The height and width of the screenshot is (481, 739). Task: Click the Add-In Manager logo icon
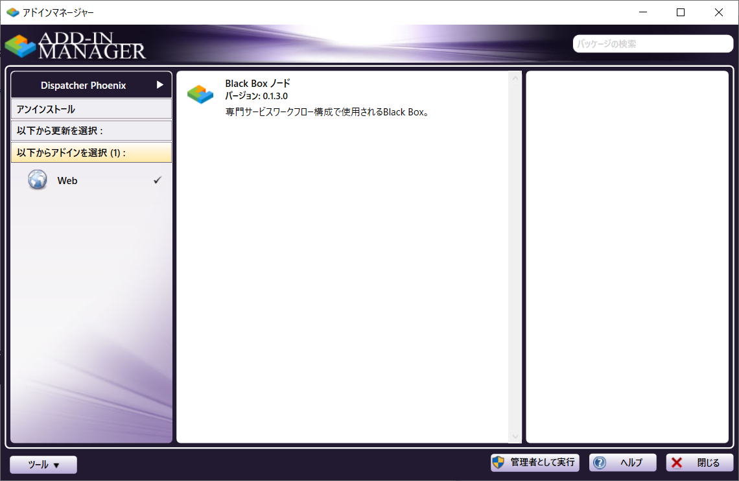coord(20,46)
